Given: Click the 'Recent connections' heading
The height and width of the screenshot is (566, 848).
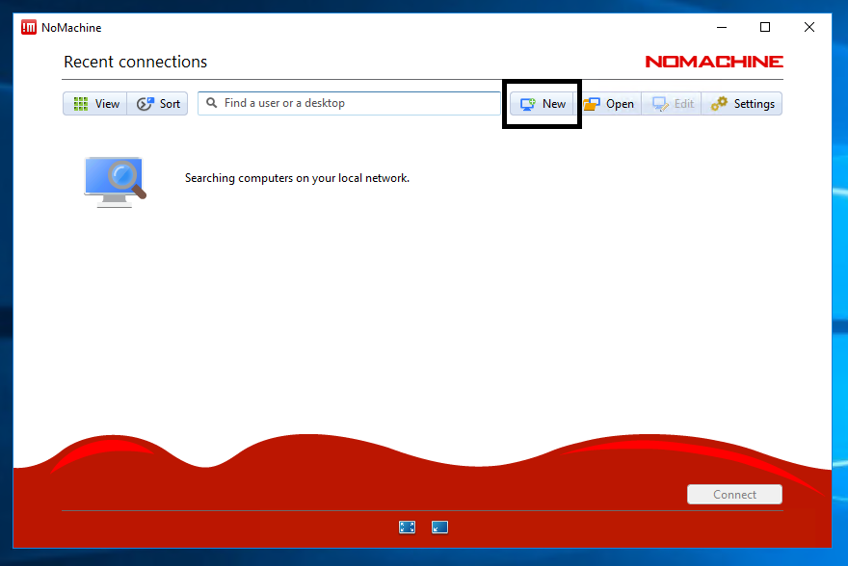Looking at the screenshot, I should (135, 62).
